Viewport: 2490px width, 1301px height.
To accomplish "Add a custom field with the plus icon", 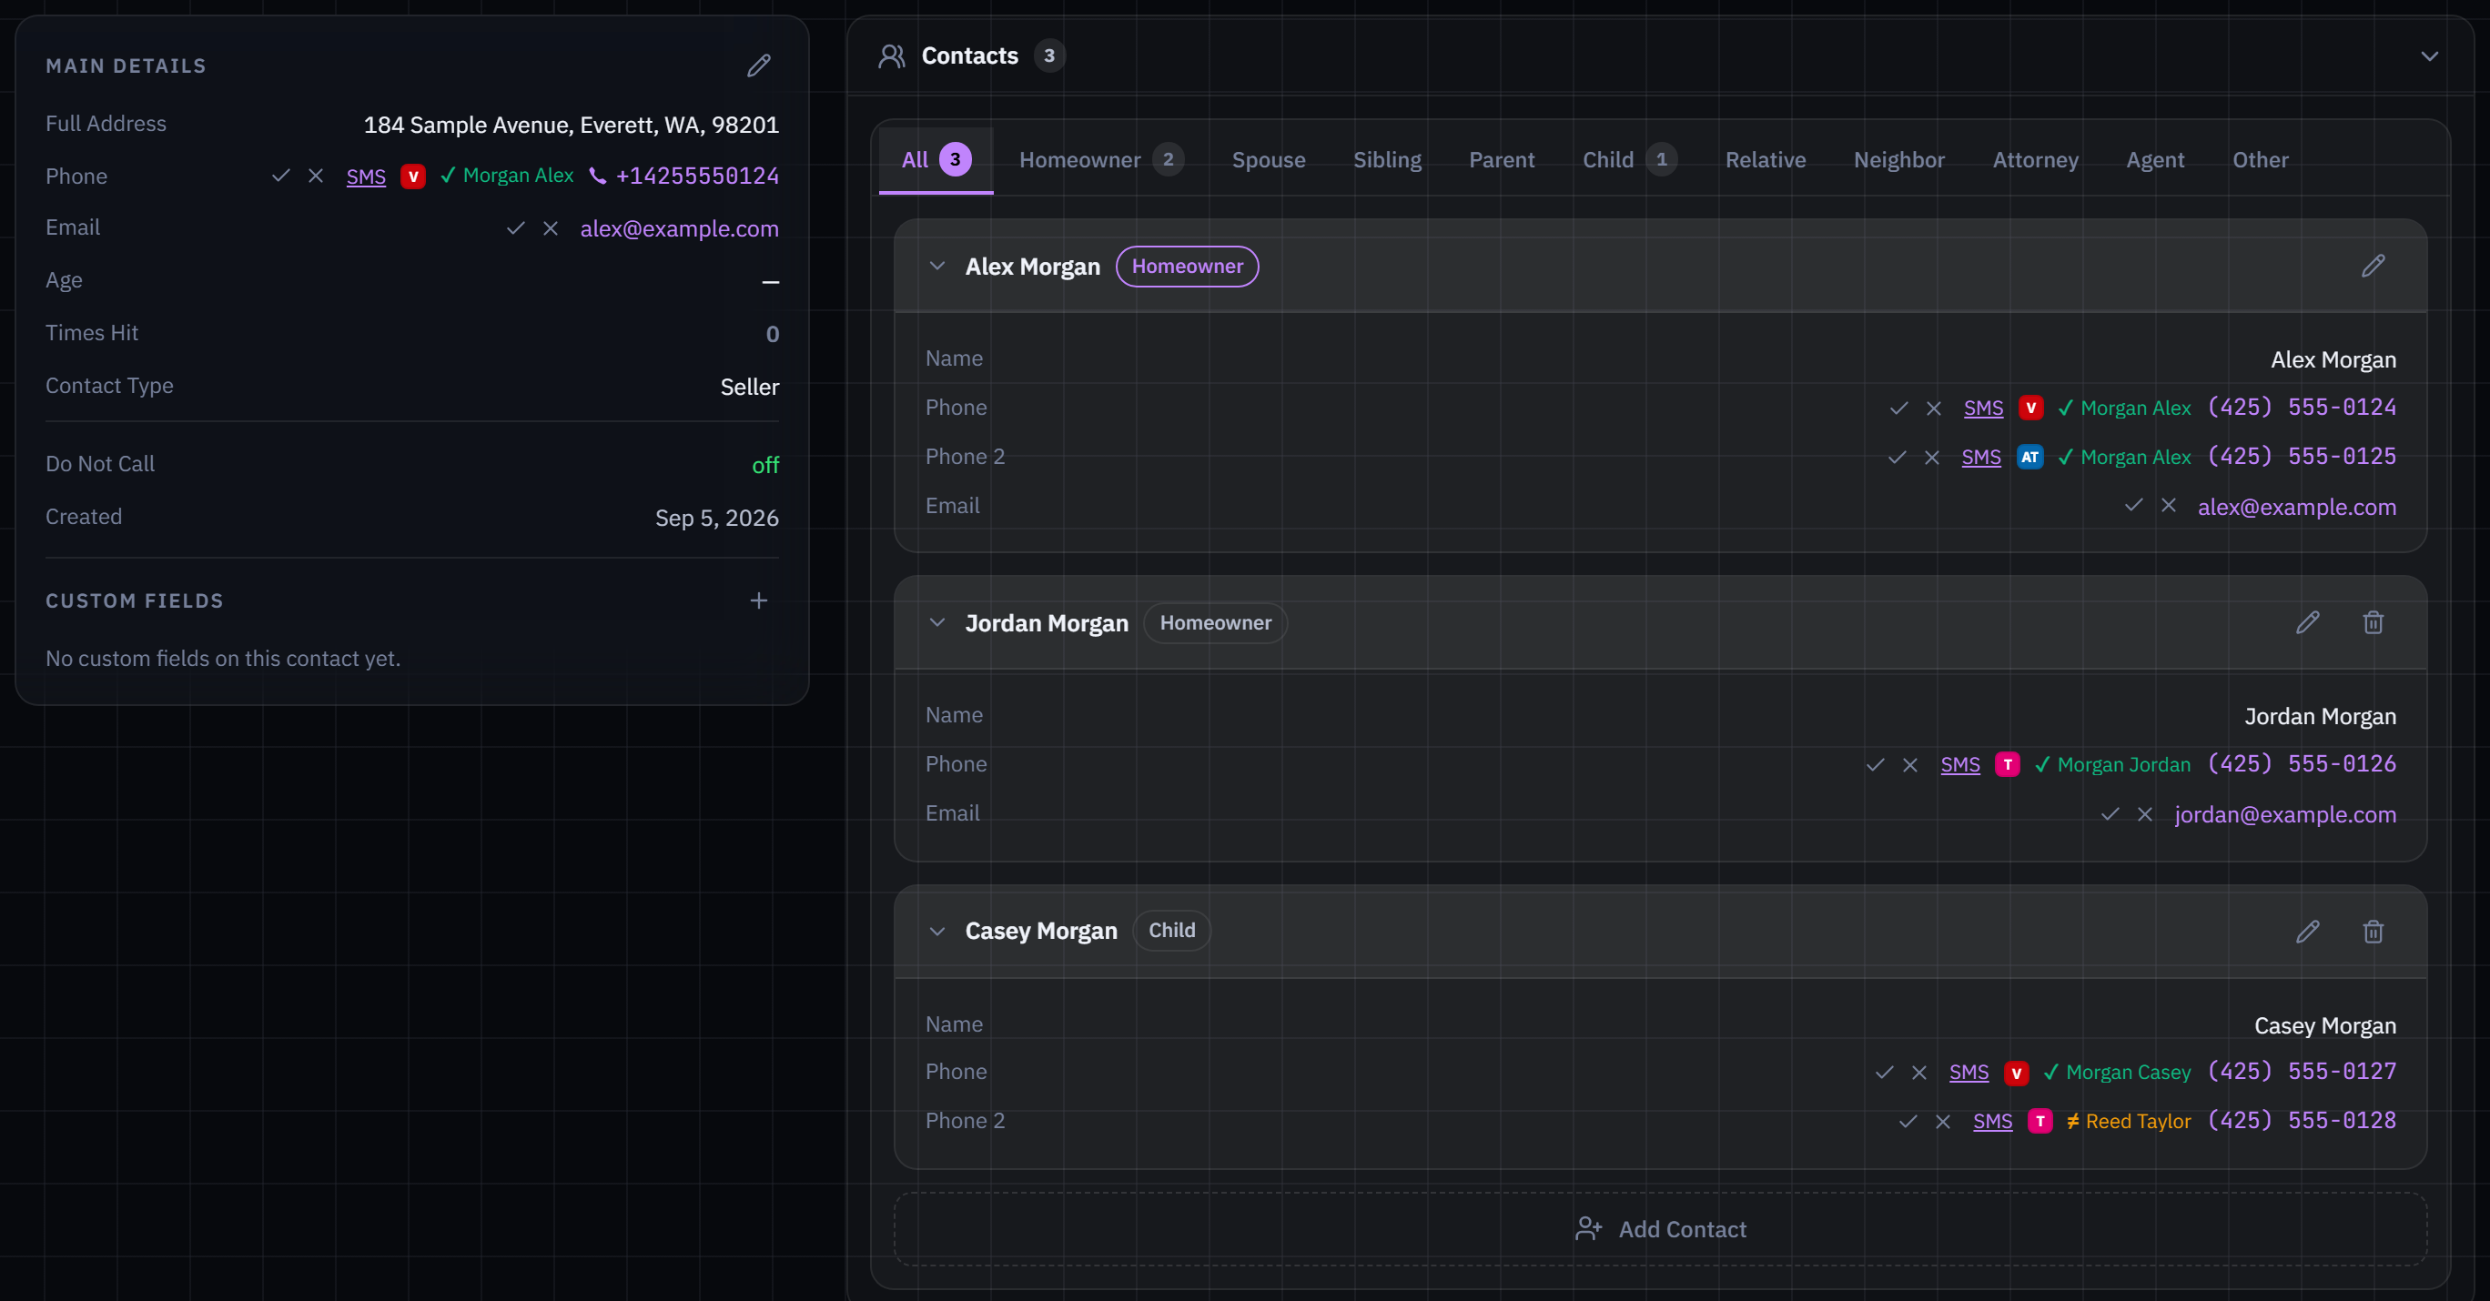I will pos(759,600).
